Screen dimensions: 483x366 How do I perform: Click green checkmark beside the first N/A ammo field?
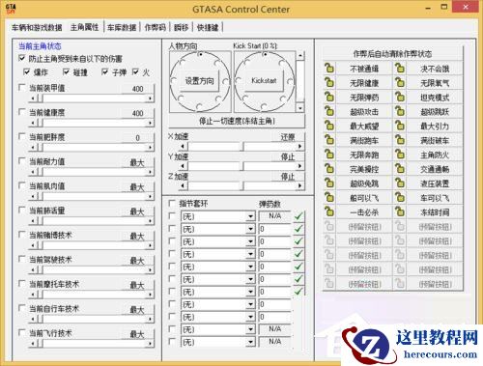[x=298, y=216]
